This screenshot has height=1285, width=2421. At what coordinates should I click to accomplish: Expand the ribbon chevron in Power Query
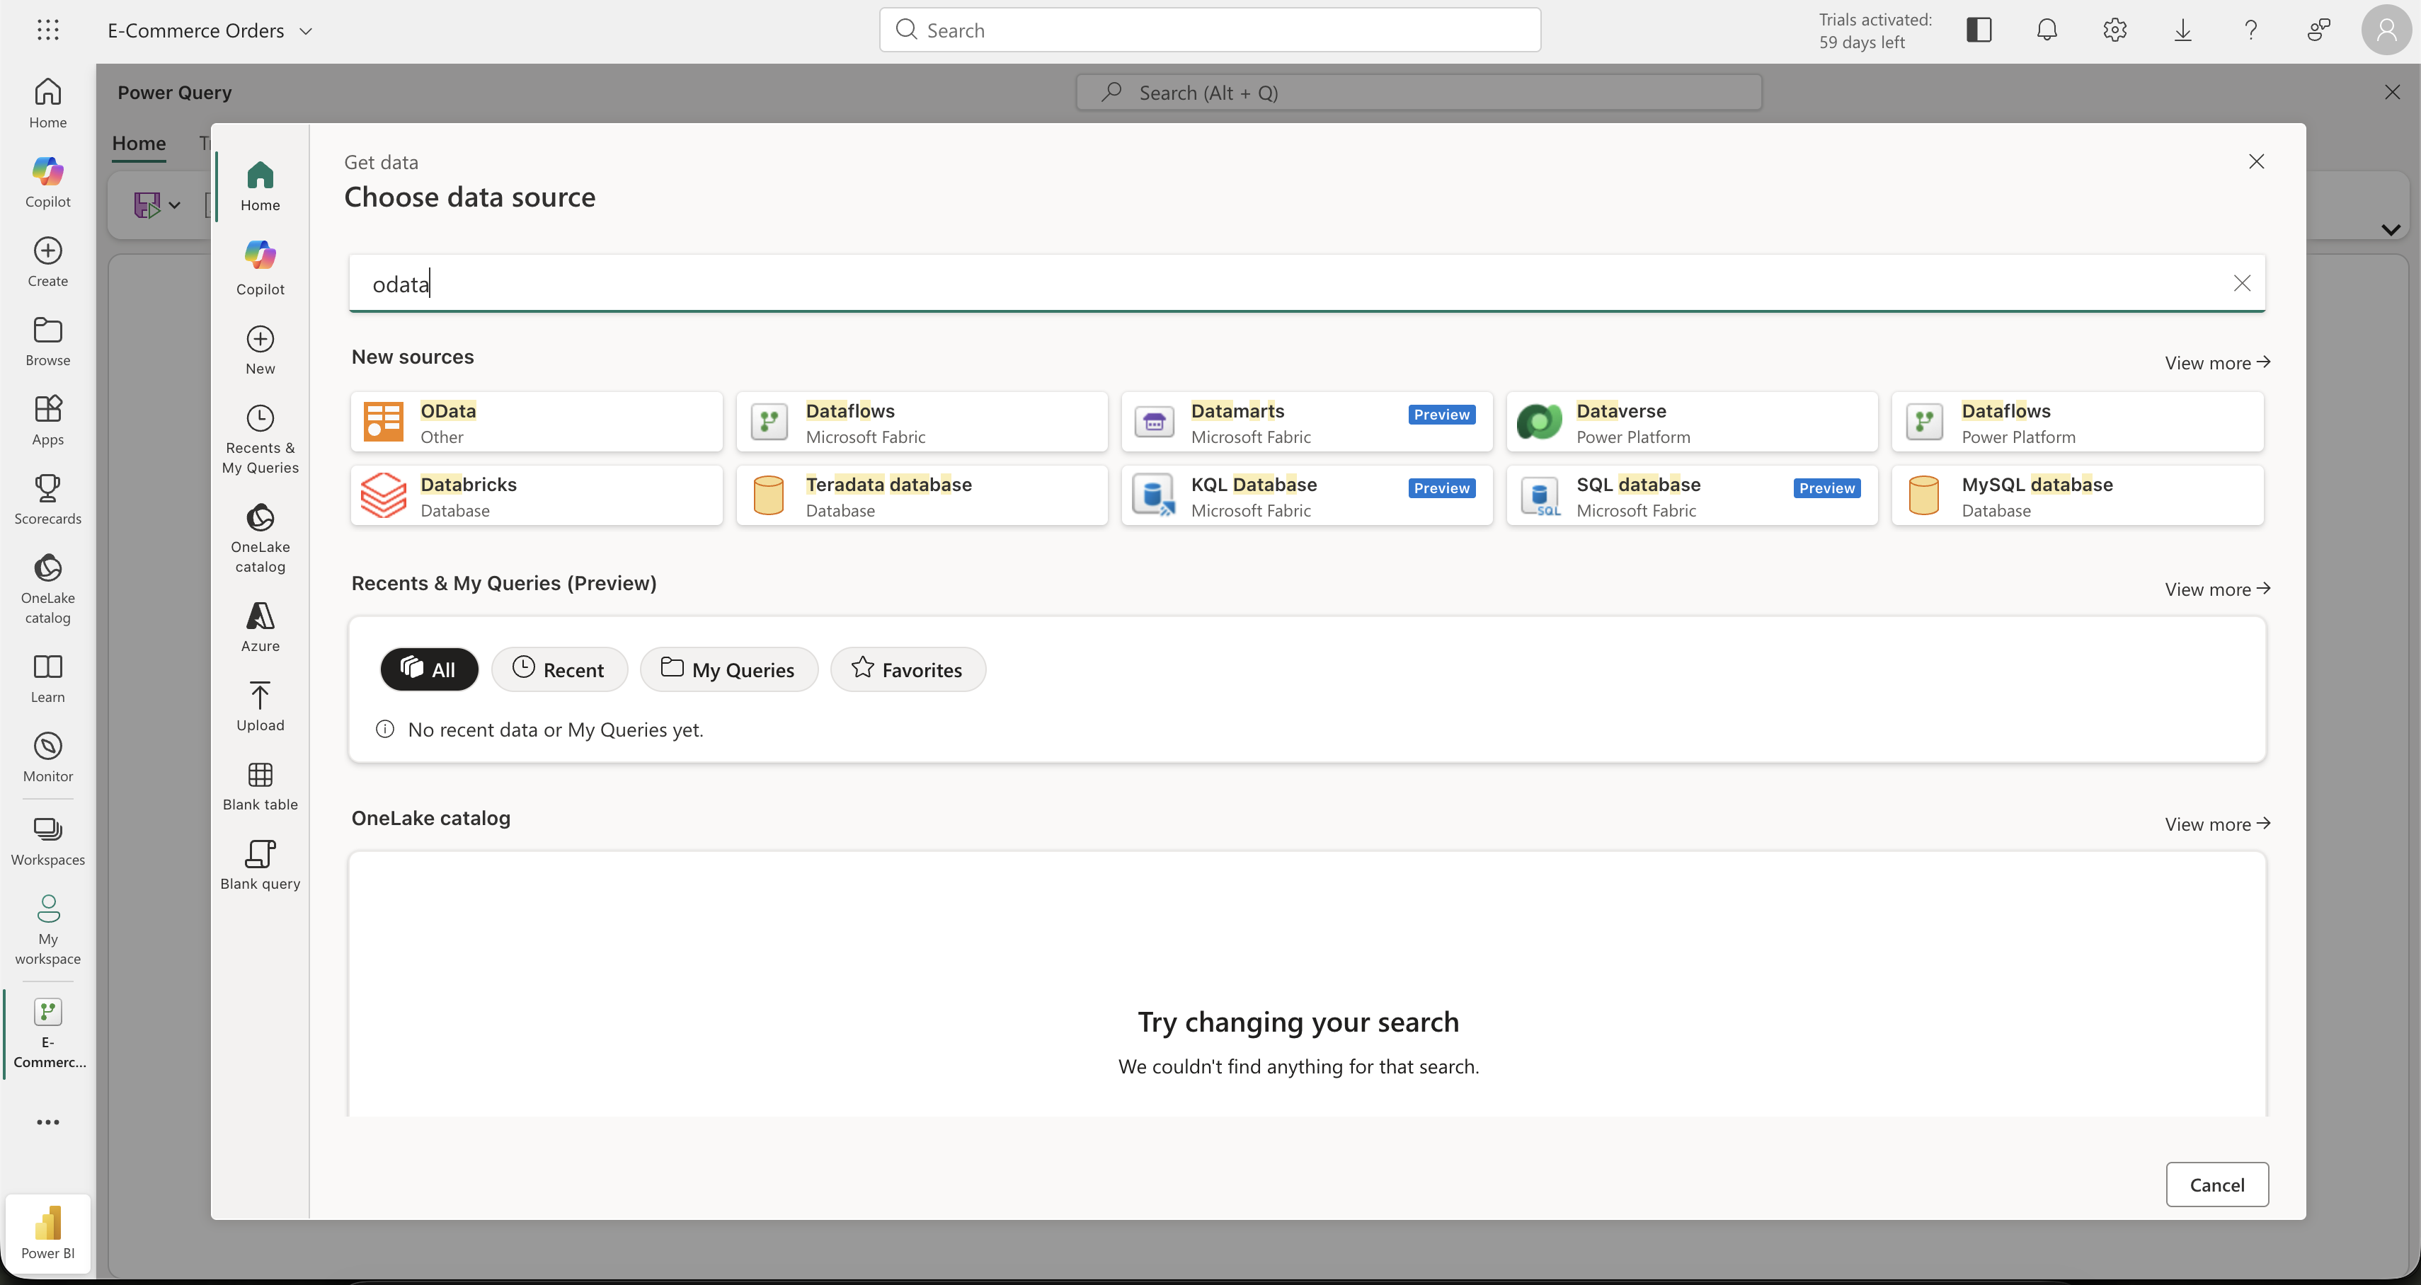click(x=2392, y=229)
